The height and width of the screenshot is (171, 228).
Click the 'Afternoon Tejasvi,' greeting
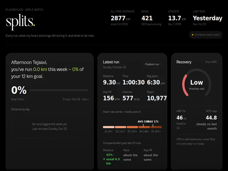[x=29, y=62]
